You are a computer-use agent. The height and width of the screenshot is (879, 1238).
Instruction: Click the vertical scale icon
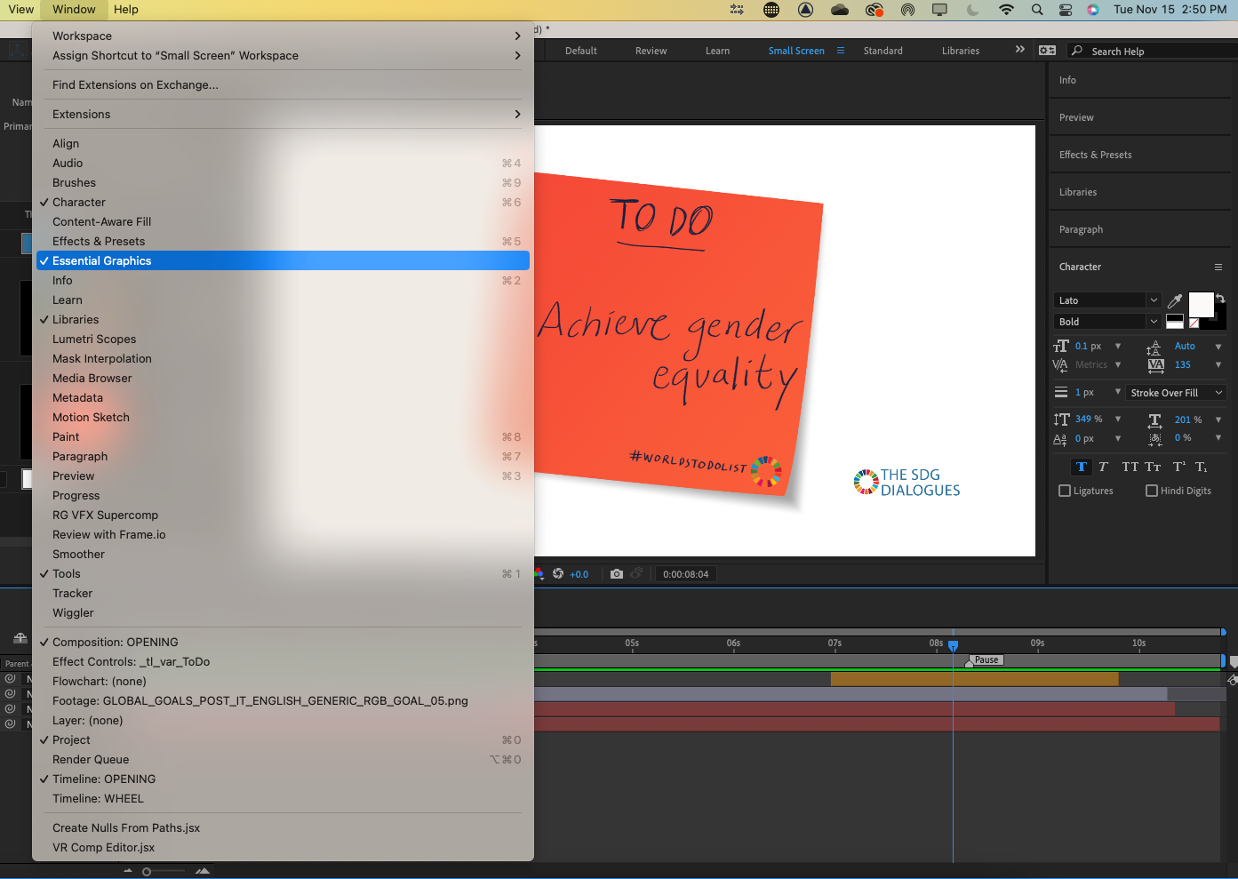tap(1061, 420)
